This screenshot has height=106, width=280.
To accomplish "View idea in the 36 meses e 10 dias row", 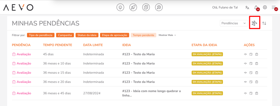I will click(x=246, y=63).
